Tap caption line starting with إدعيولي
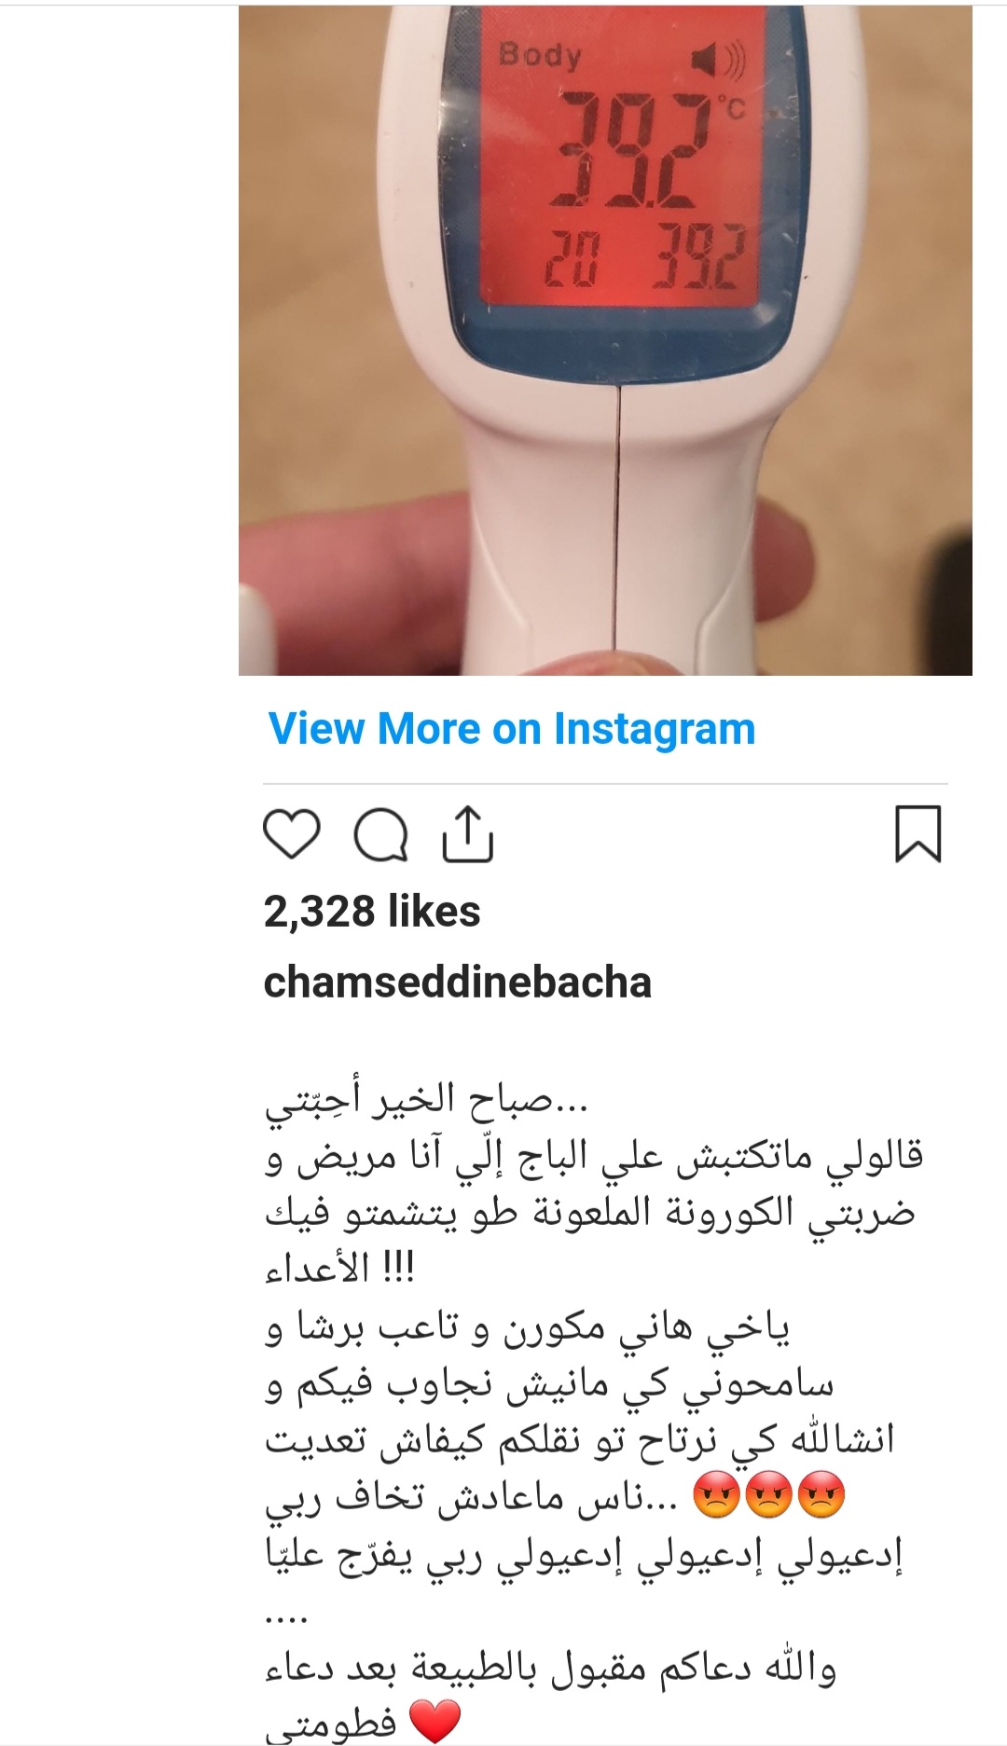 point(585,1554)
